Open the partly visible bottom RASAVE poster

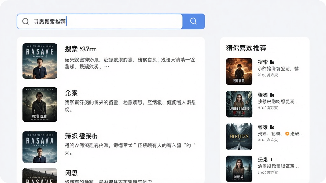coord(40,175)
